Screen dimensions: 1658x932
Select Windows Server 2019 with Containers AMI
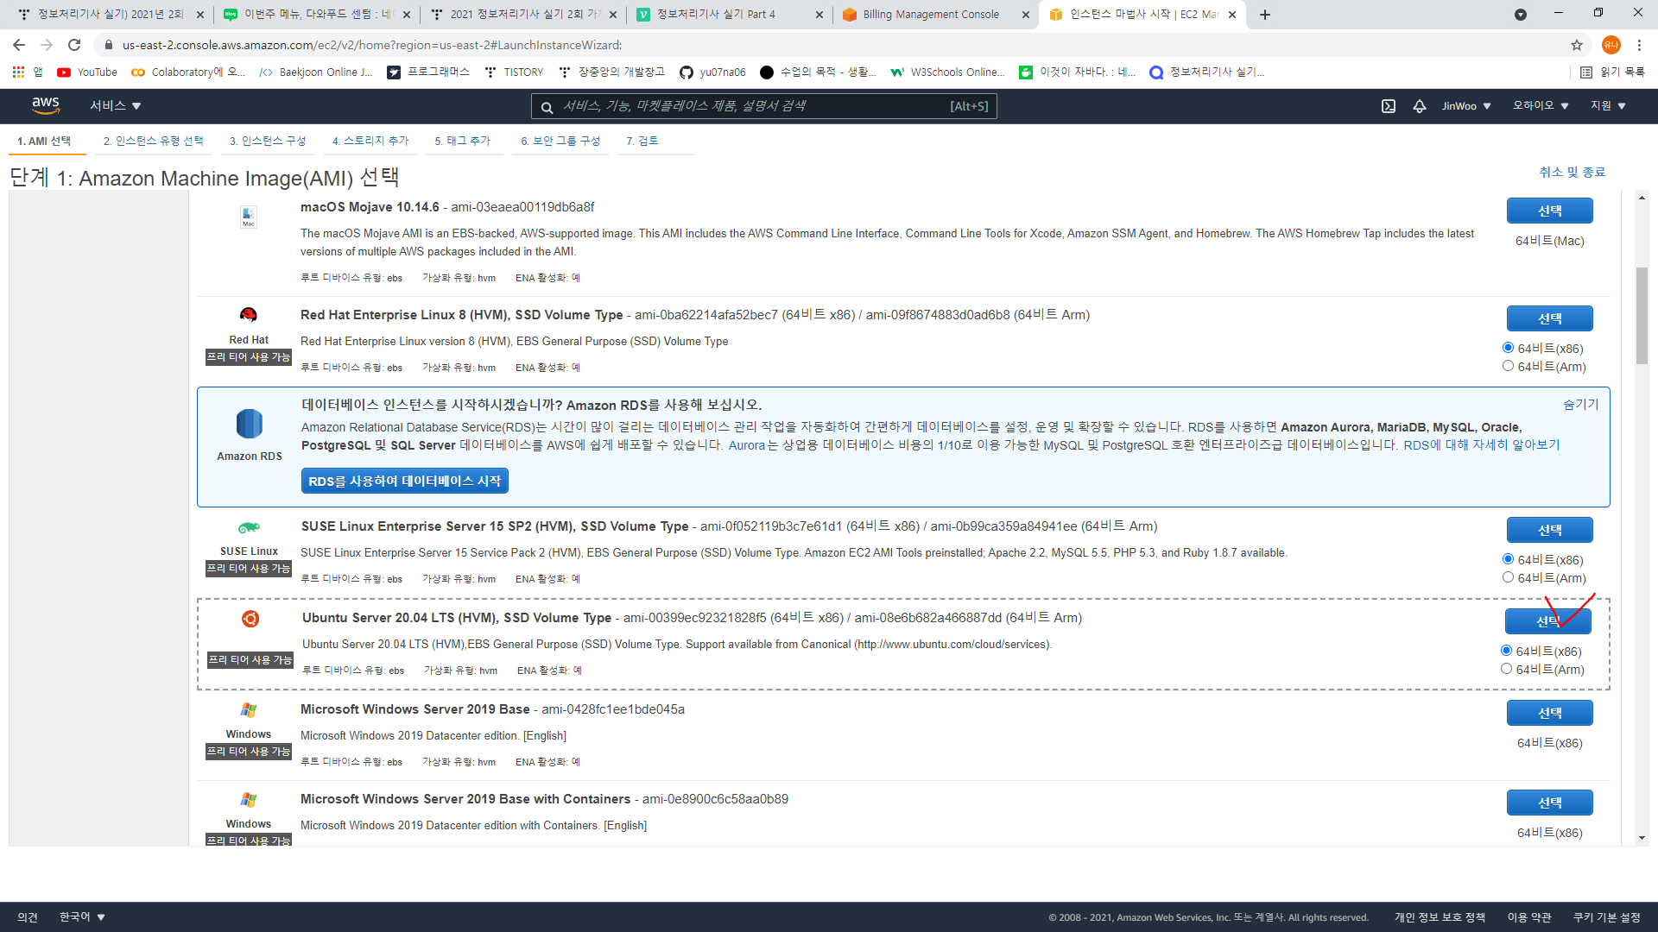tap(1550, 803)
